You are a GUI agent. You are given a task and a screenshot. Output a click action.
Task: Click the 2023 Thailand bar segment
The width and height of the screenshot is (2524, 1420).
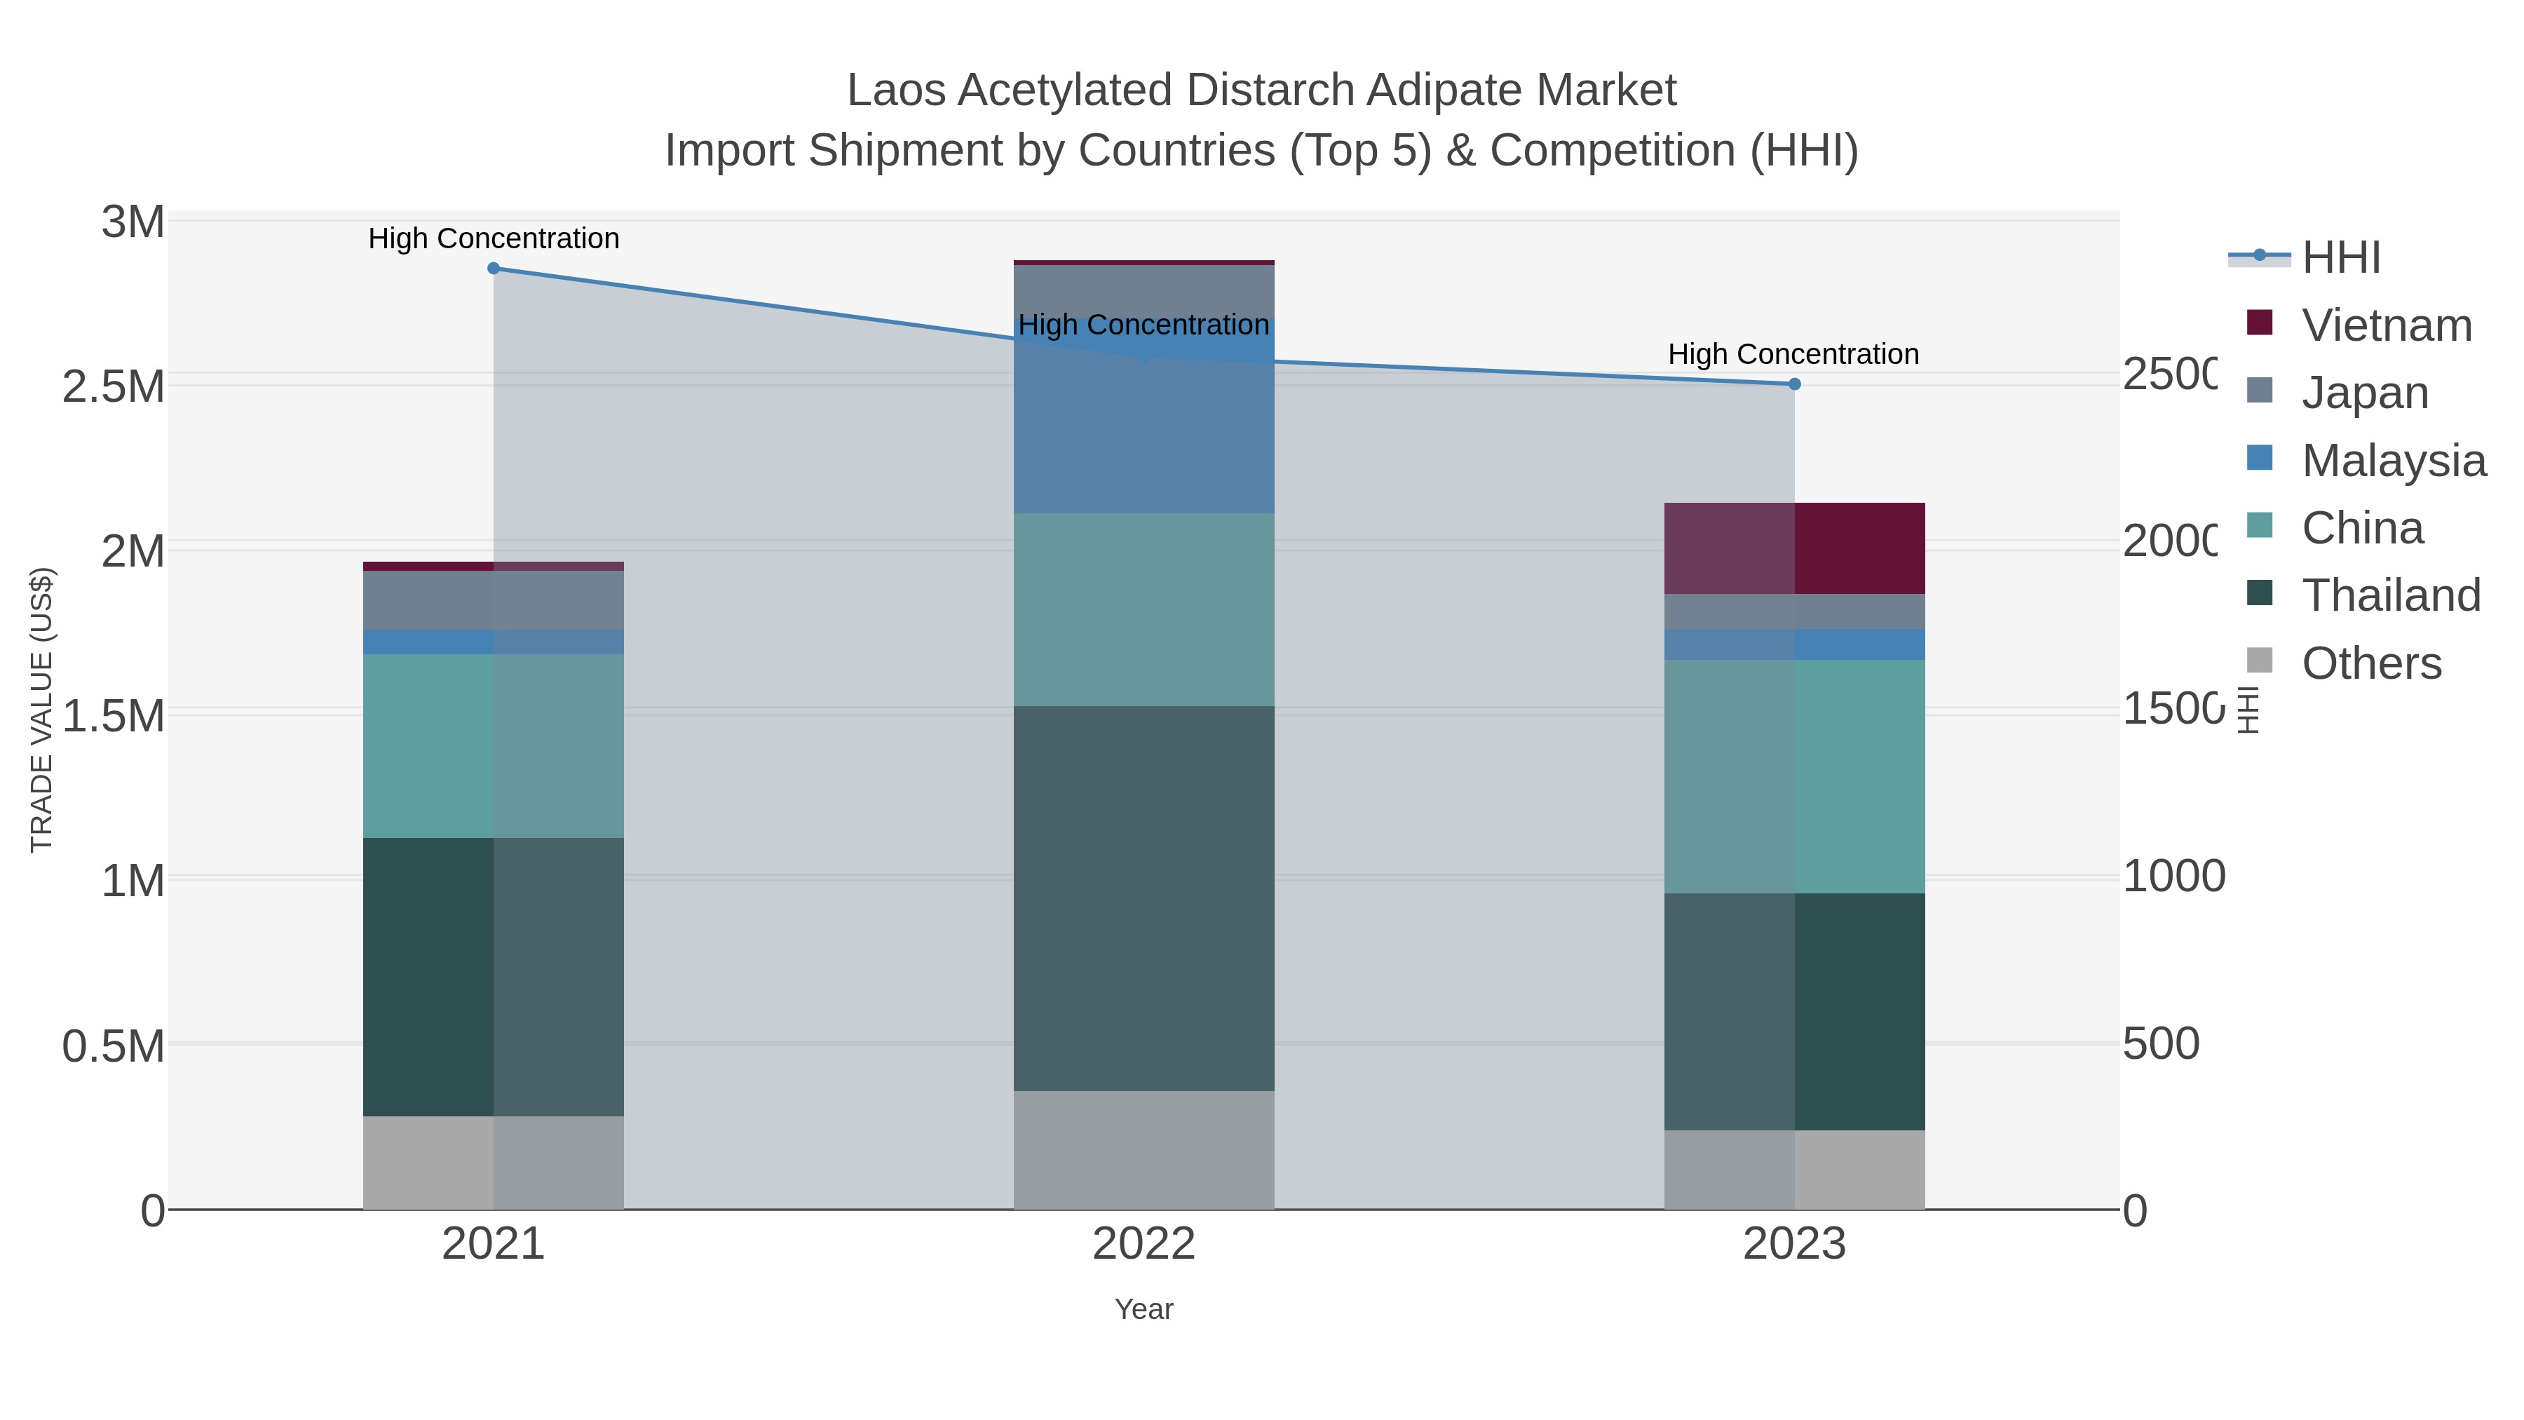pos(1795,1013)
